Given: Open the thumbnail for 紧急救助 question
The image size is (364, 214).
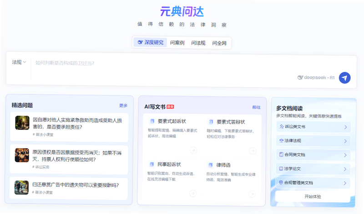Looking at the screenshot, I should 22,123.
